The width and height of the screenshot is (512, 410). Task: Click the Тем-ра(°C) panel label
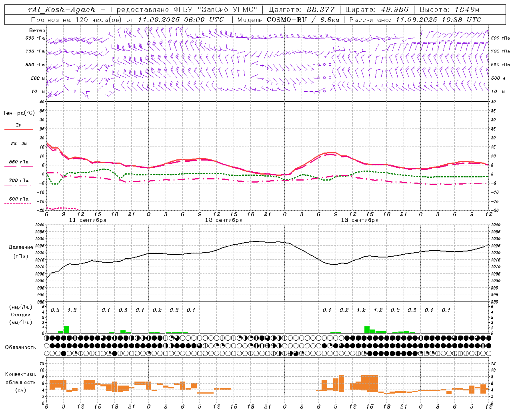tap(19, 113)
